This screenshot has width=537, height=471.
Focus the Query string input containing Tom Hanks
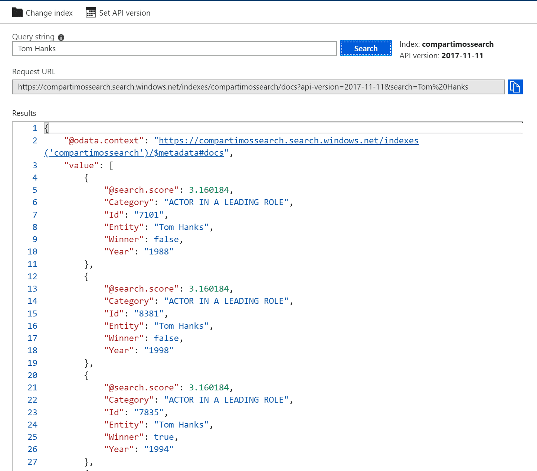tap(174, 49)
